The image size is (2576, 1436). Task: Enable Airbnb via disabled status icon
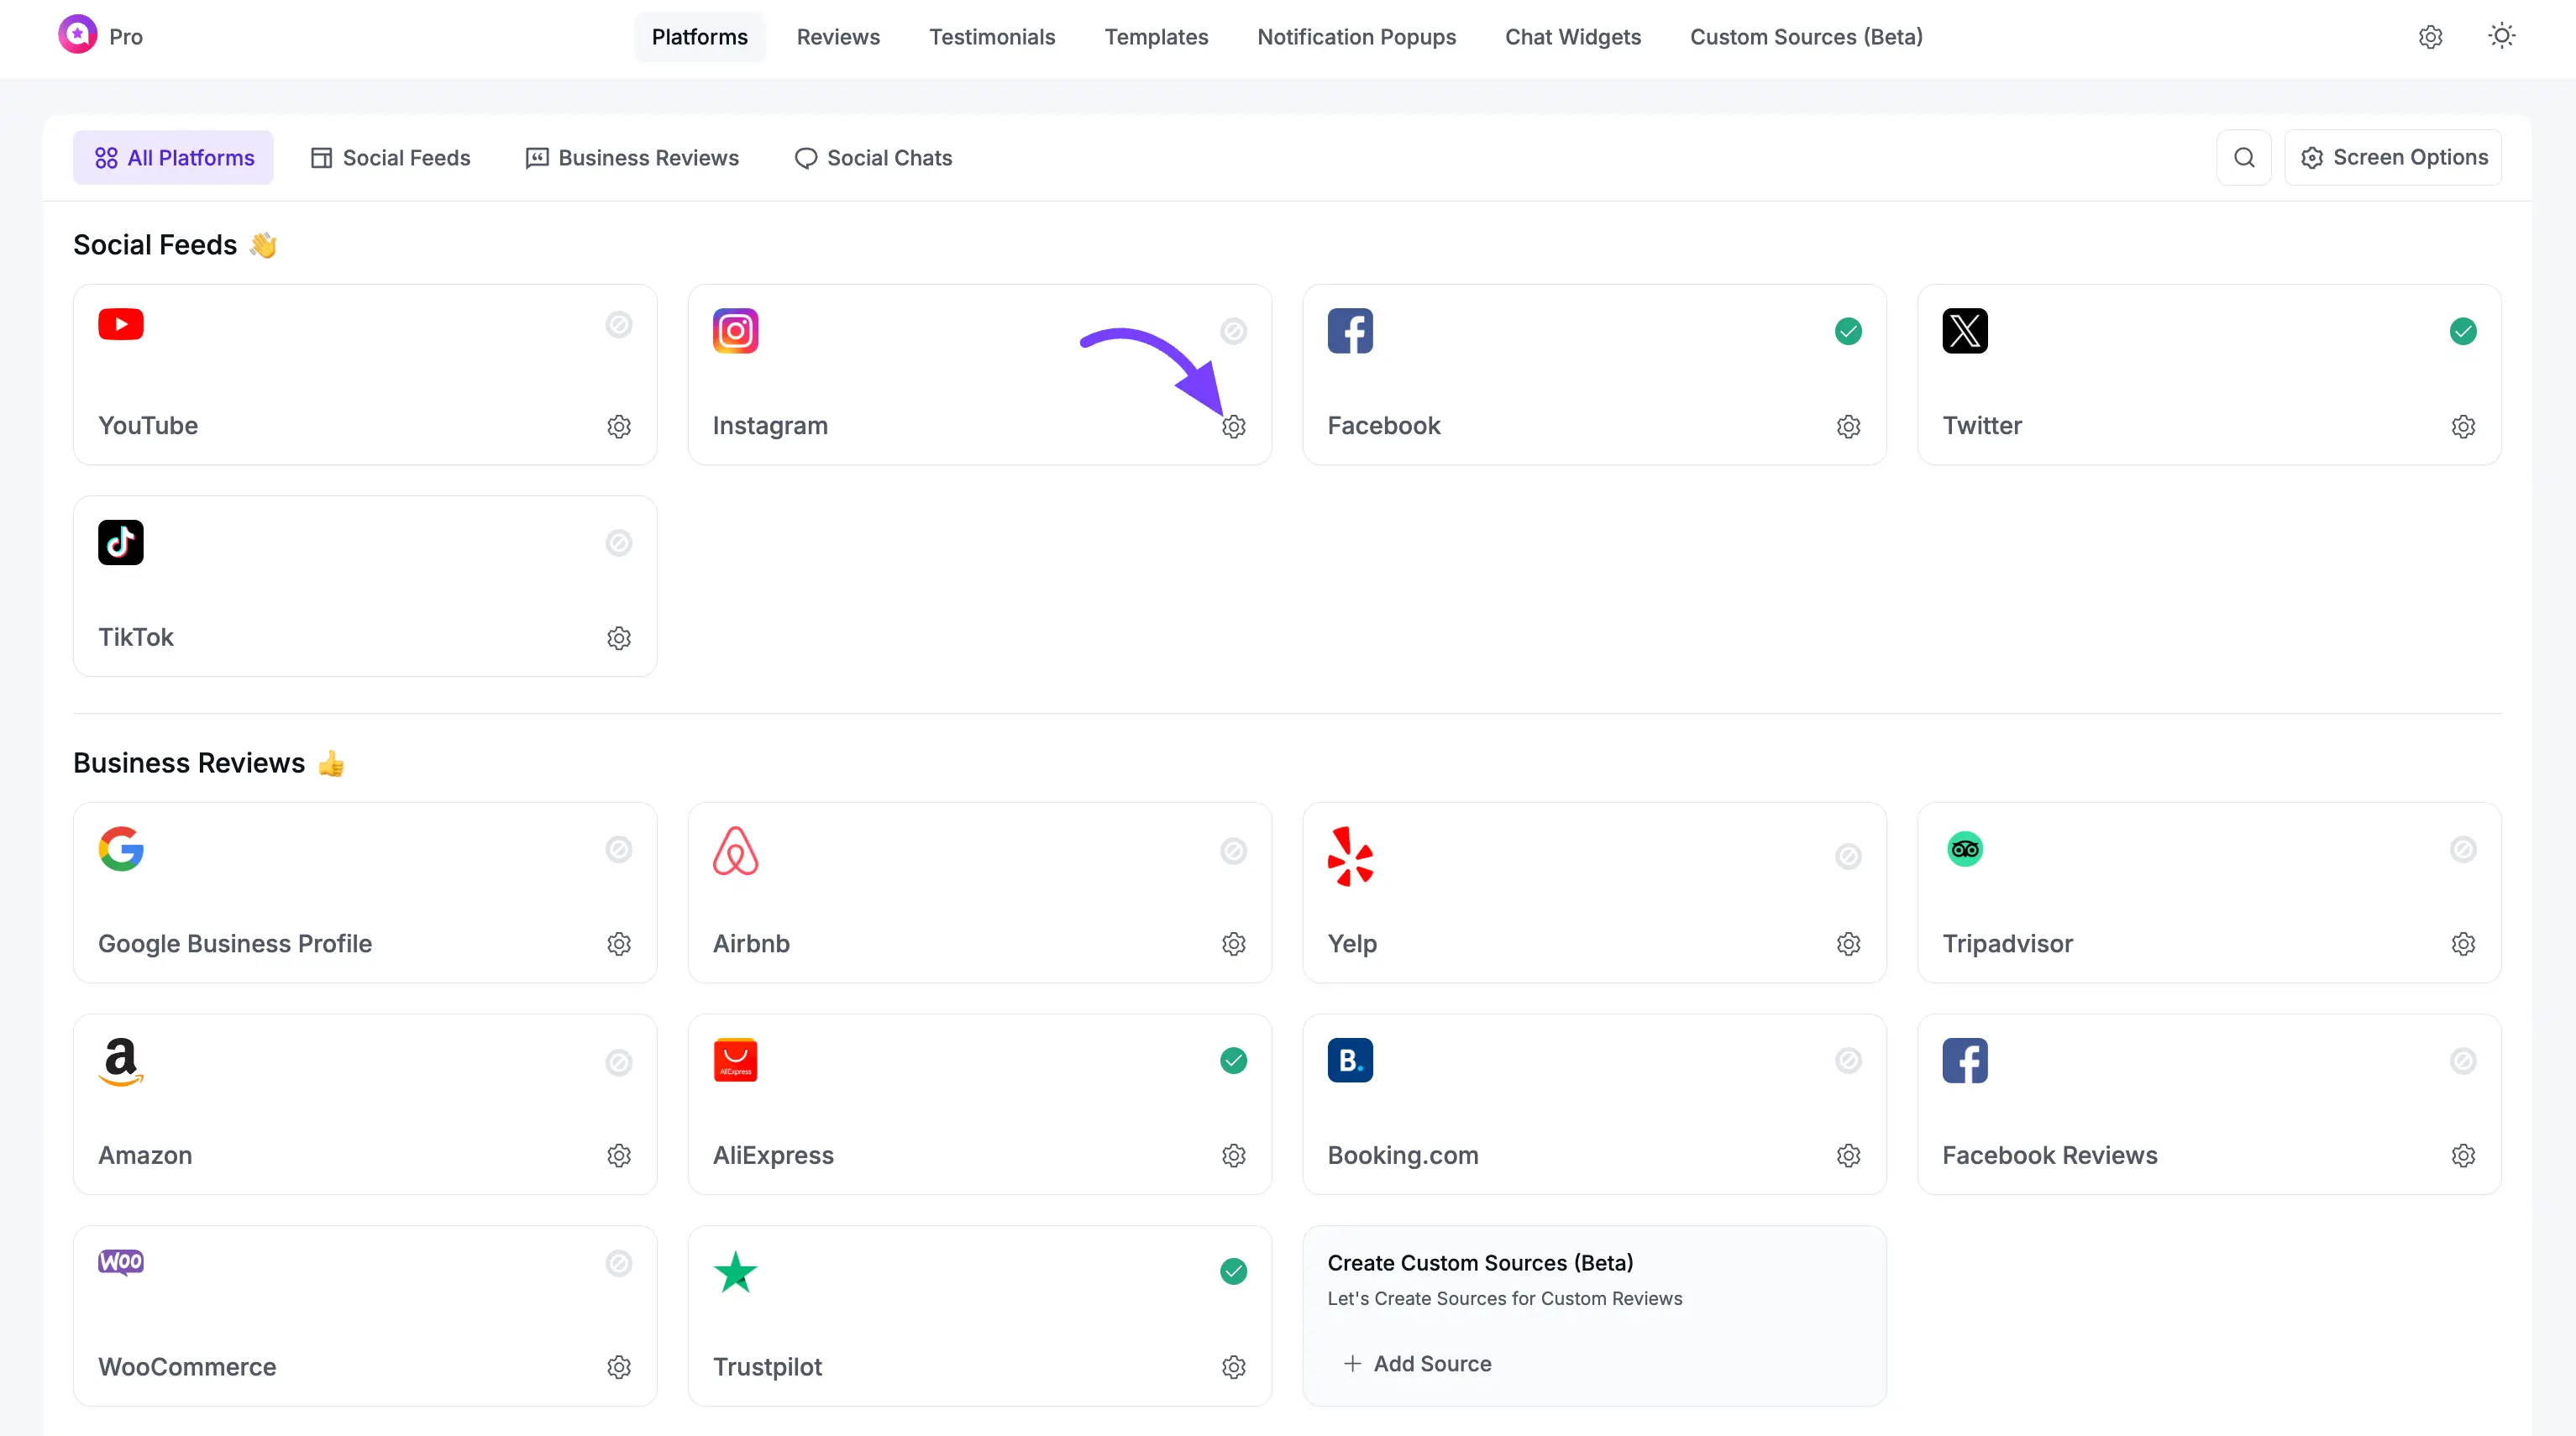tap(1233, 851)
